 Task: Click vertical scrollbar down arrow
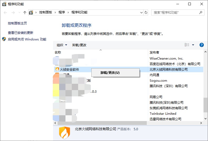tap(205, 119)
